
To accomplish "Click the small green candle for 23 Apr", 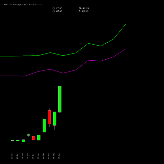I will 18,140.
